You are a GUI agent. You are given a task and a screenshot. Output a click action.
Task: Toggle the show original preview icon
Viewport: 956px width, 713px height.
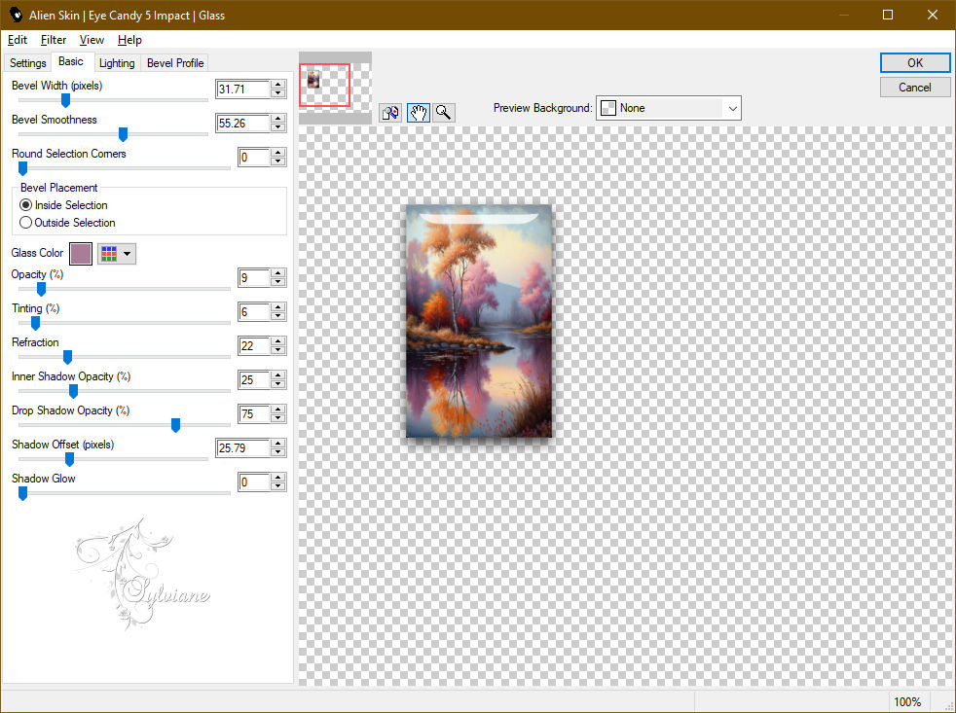pyautogui.click(x=390, y=113)
